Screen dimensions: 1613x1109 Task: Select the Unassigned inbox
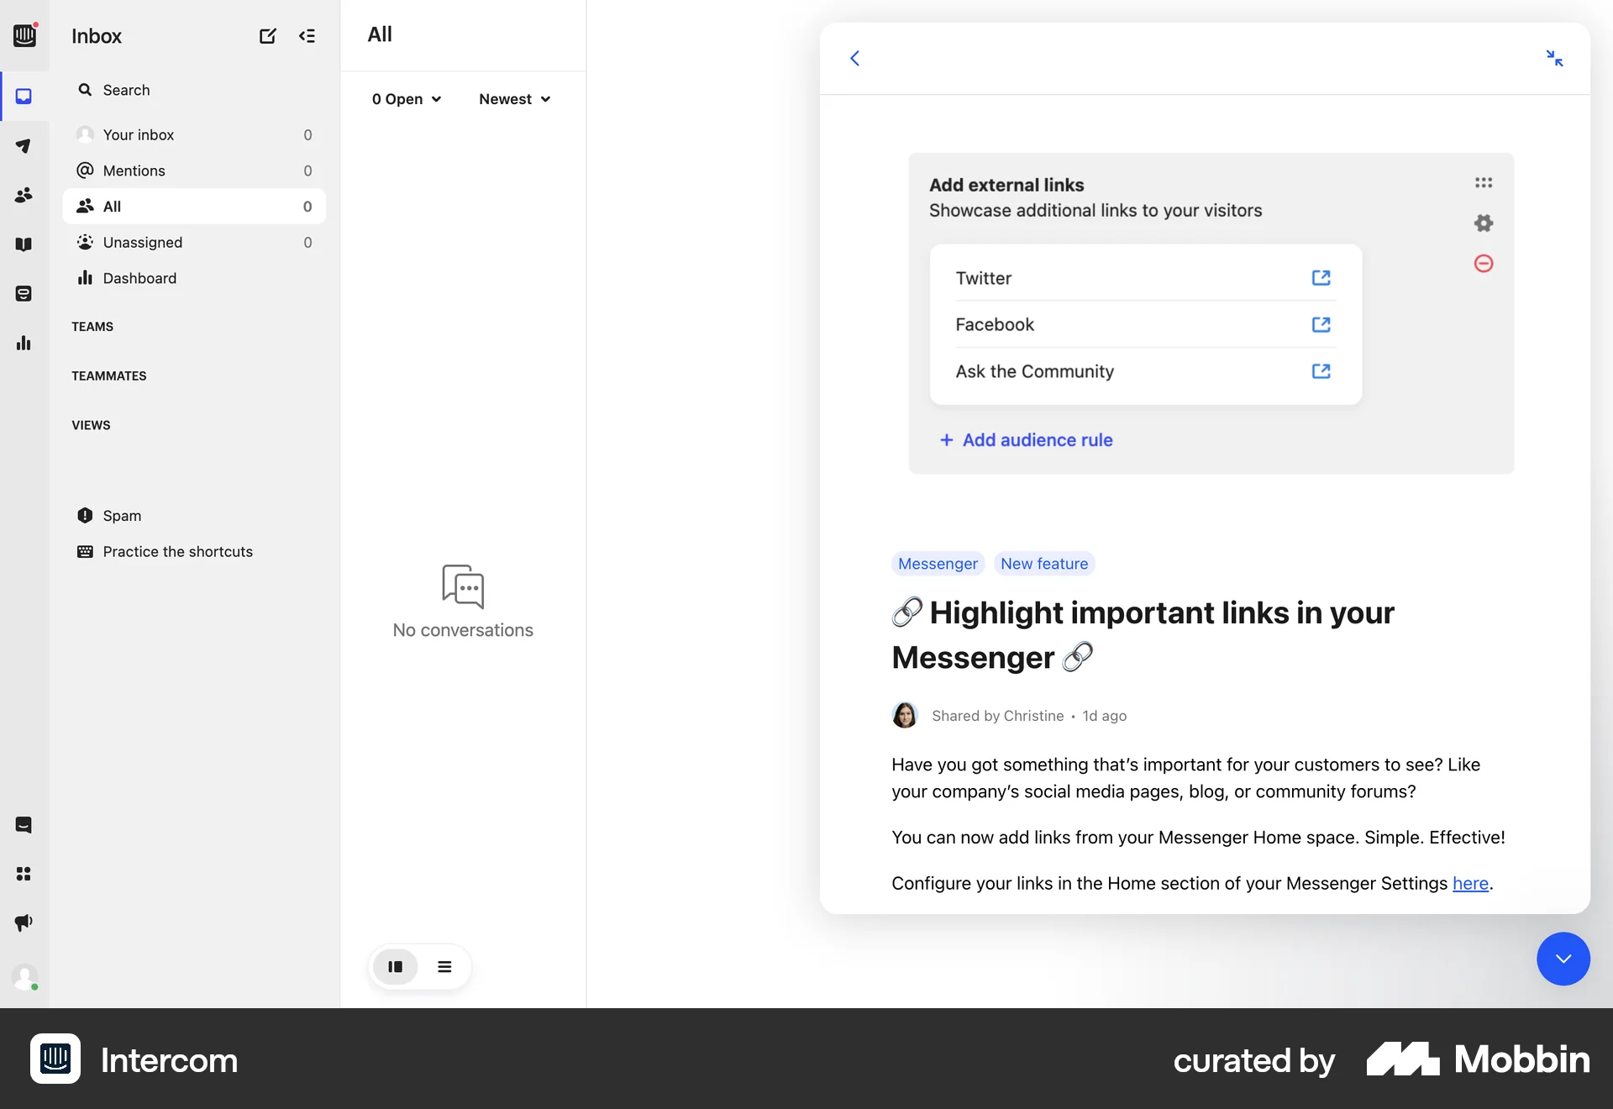142,242
